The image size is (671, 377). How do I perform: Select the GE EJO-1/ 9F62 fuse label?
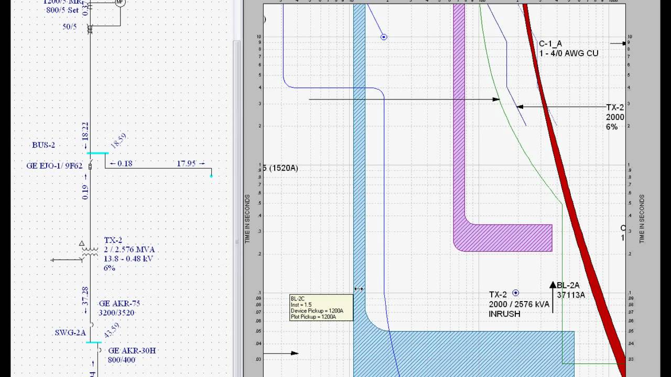tap(55, 166)
